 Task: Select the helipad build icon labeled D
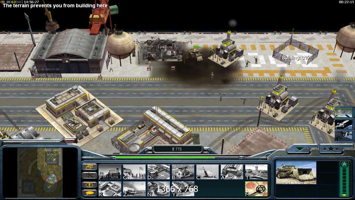point(158,172)
